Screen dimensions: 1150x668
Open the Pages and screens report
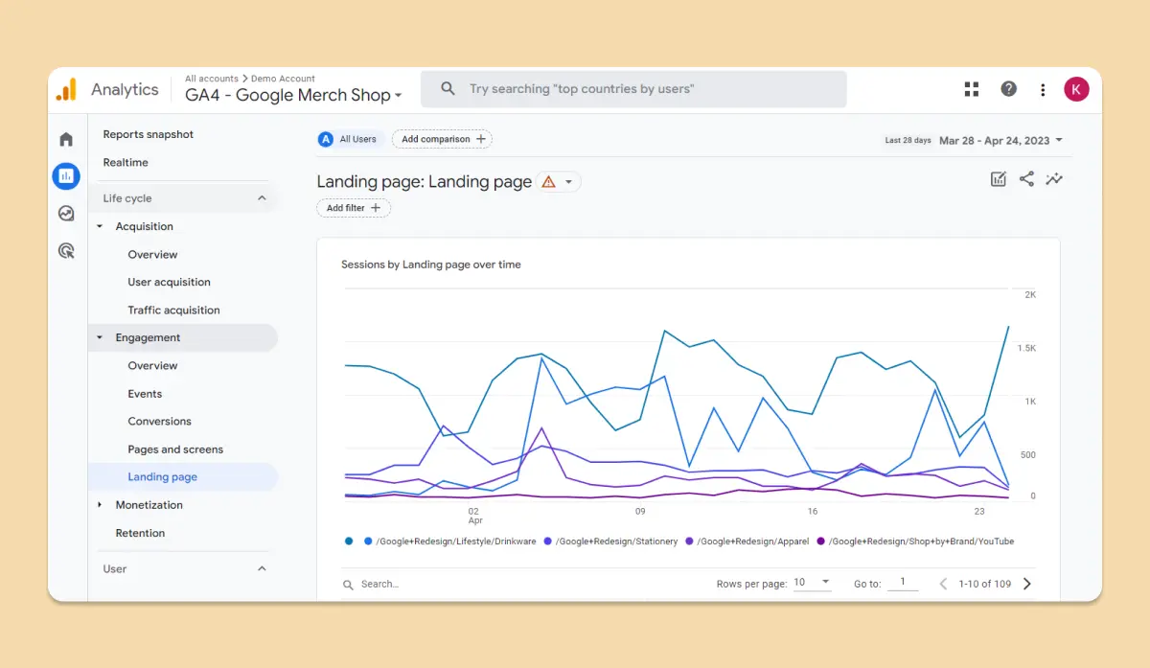pos(175,449)
